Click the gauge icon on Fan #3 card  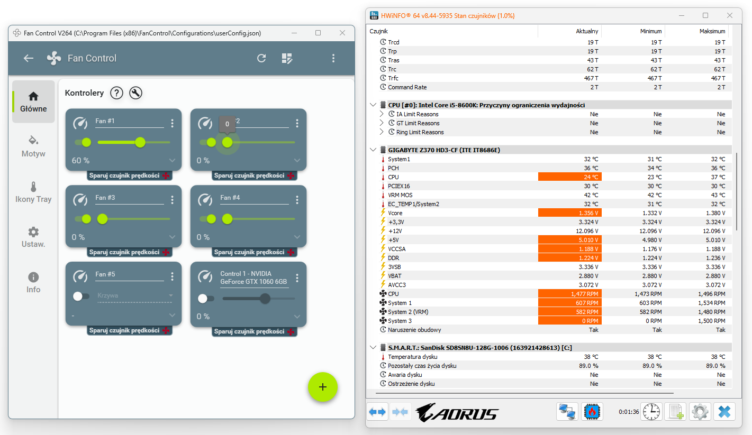pyautogui.click(x=80, y=200)
